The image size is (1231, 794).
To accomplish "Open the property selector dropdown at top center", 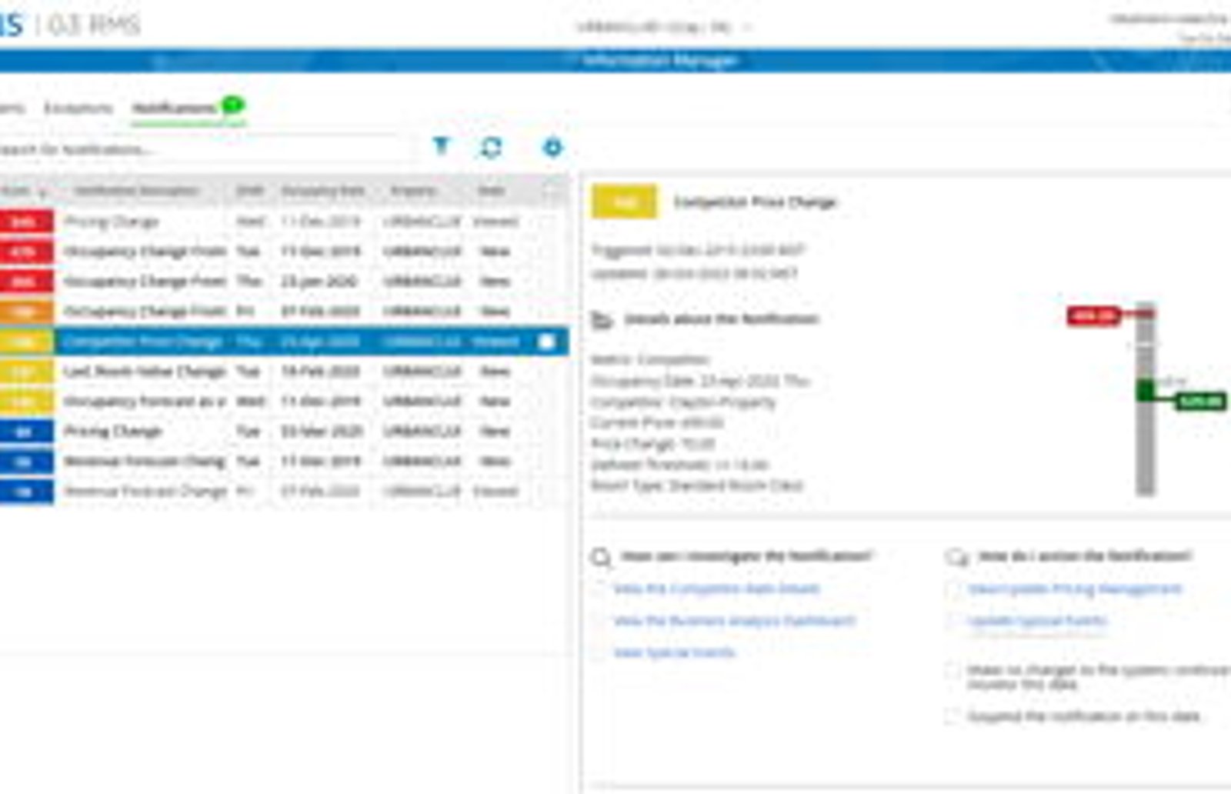I will [663, 27].
